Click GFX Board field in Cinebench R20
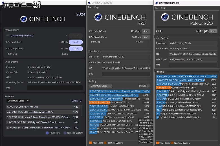220x146 pixels. (x=193, y=59)
